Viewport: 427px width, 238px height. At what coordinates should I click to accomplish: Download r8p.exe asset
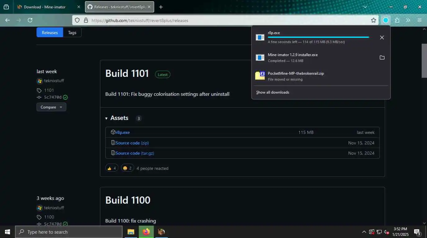pos(123,132)
